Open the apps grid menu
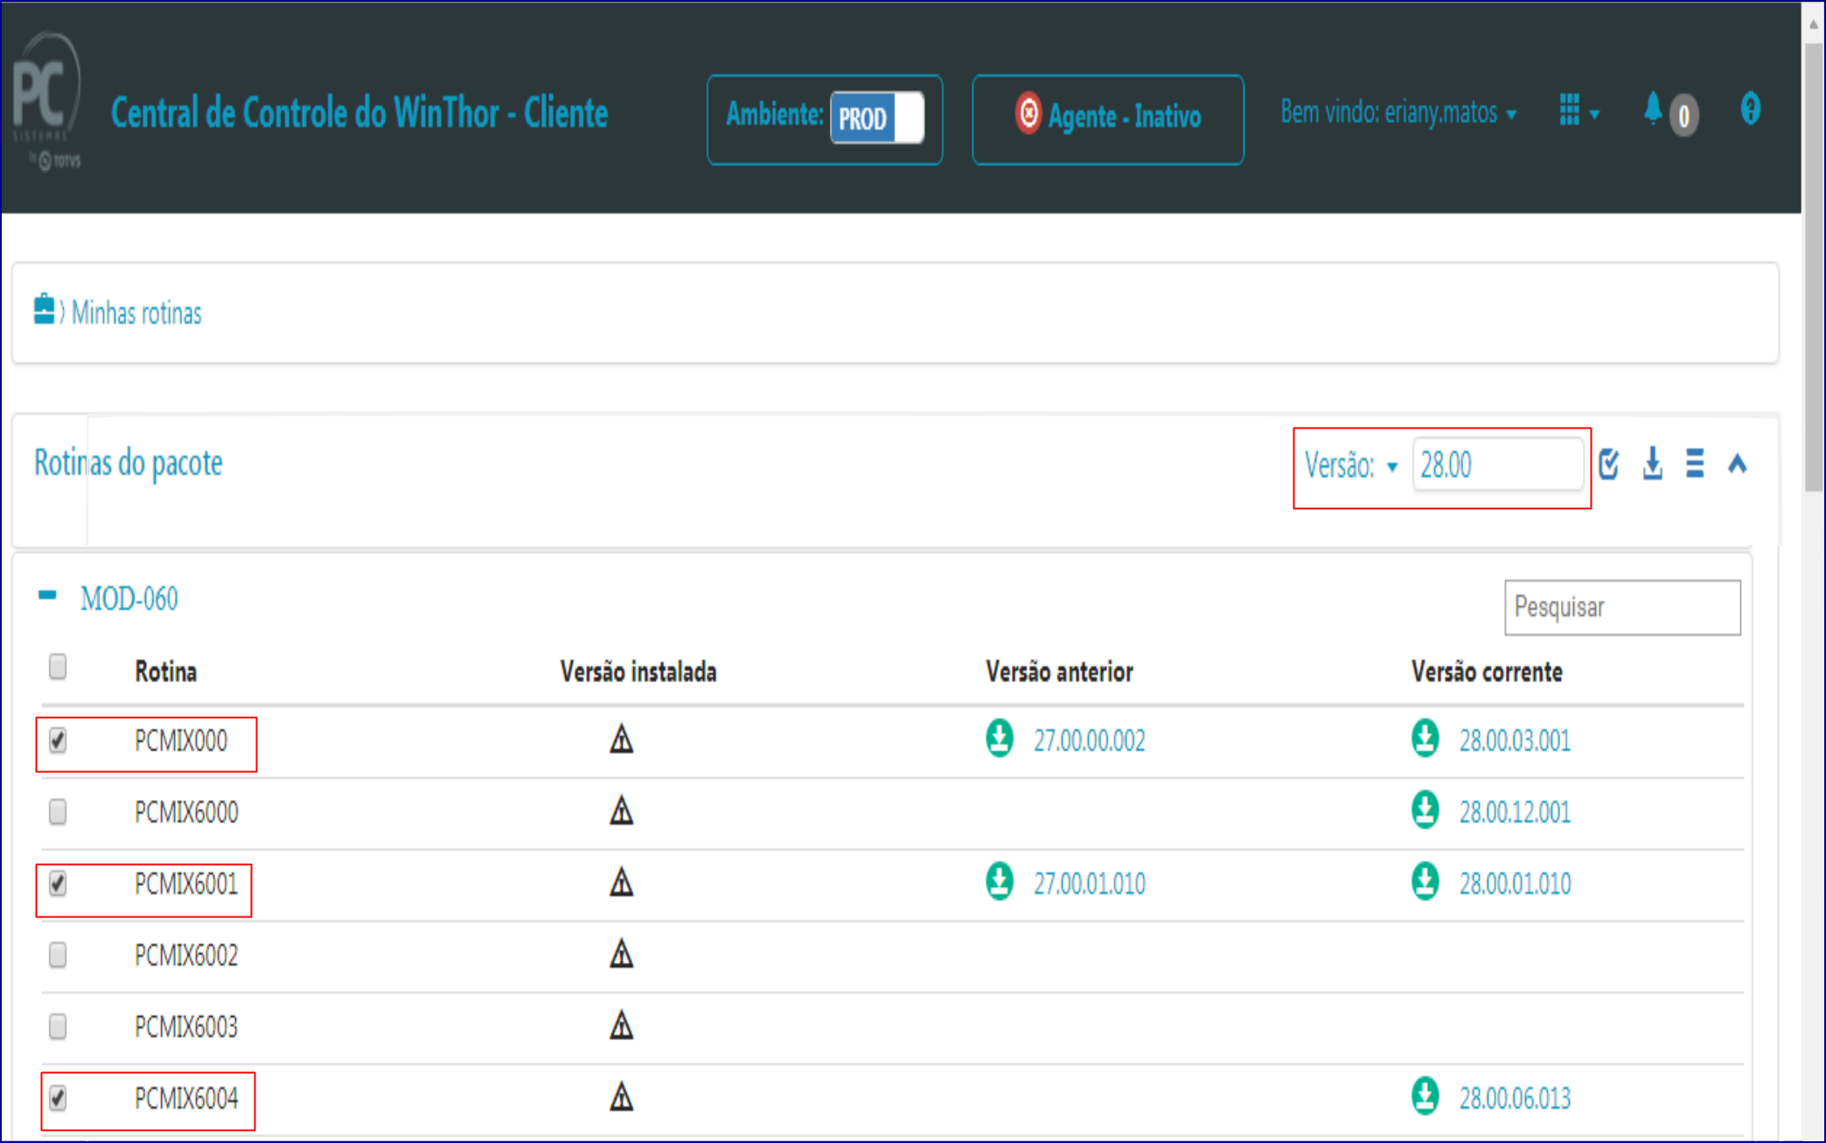1826x1143 pixels. pos(1570,110)
